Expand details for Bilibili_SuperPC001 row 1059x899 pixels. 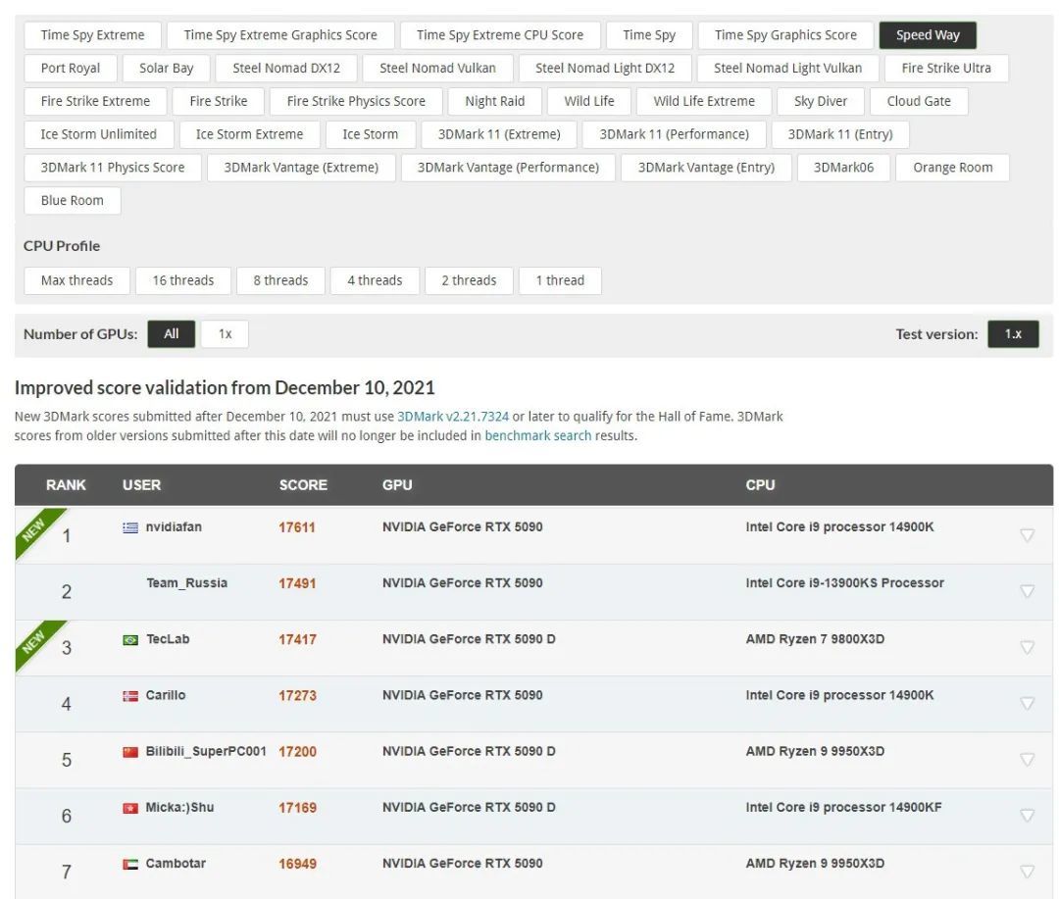[1027, 760]
